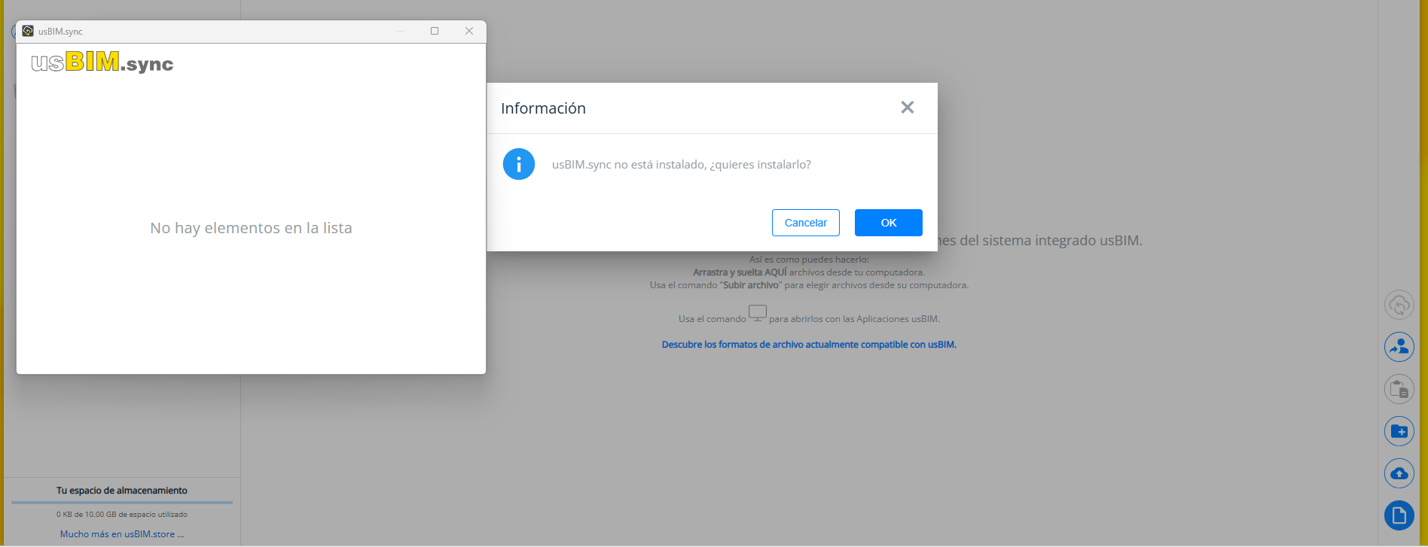Click the cloud sync icon in right sidebar
The image size is (1428, 547).
click(1399, 305)
